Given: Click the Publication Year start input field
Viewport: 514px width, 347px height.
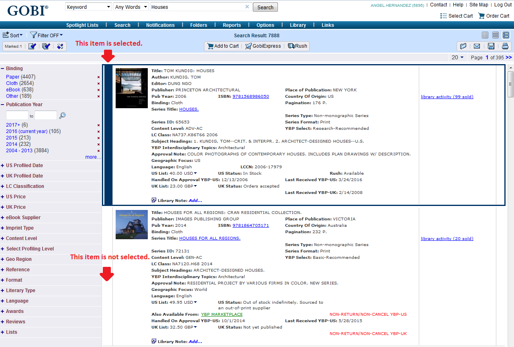Looking at the screenshot, I should pos(17,115).
